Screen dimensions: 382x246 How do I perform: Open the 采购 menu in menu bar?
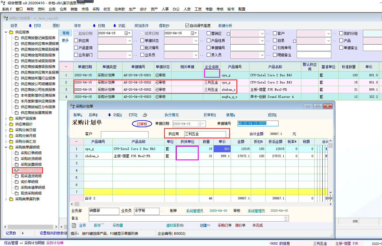point(96,9)
